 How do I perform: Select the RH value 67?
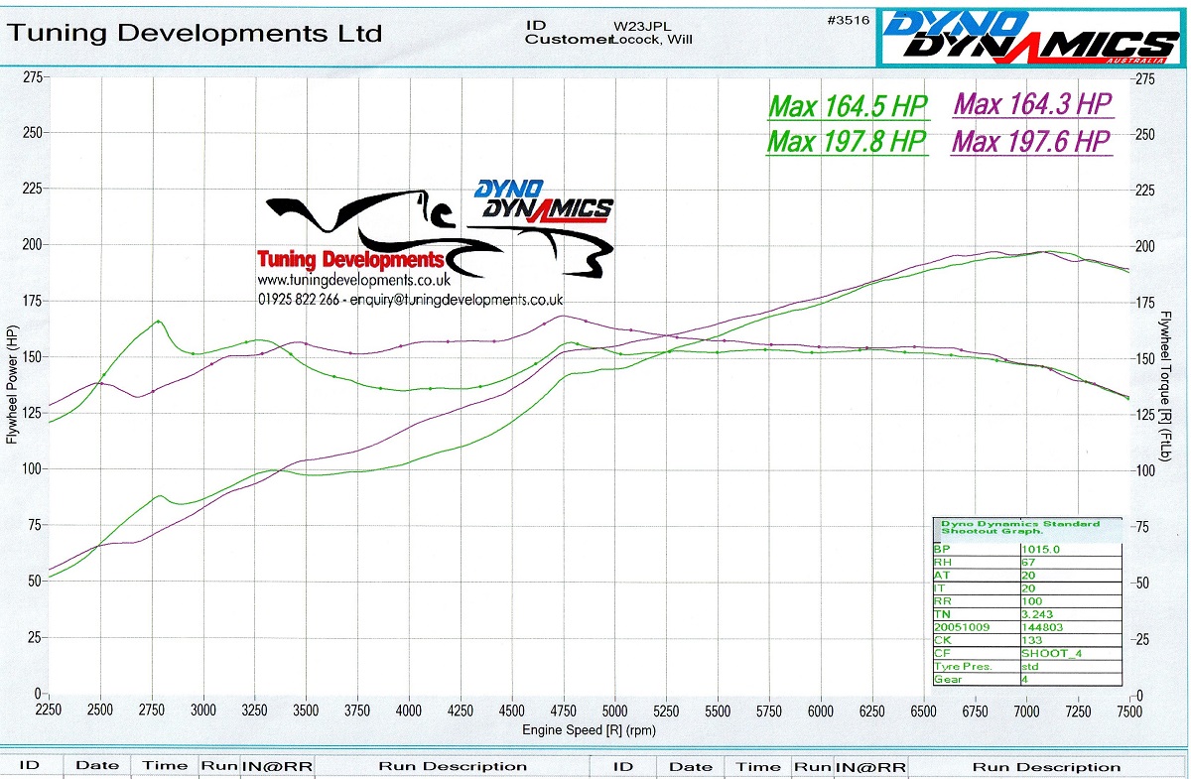pyautogui.click(x=1027, y=563)
